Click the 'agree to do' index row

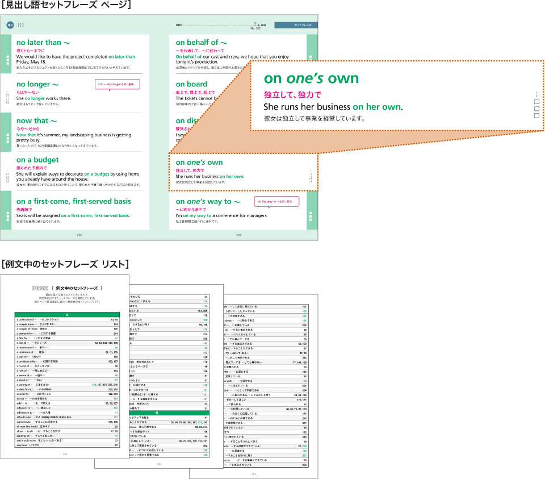(x=67, y=422)
